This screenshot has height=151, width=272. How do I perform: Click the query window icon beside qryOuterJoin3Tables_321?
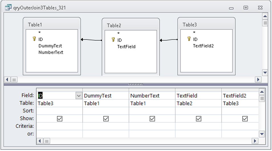pyautogui.click(x=8, y=8)
